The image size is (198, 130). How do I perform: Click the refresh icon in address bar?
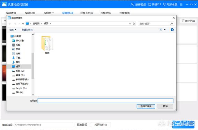coord(134,23)
